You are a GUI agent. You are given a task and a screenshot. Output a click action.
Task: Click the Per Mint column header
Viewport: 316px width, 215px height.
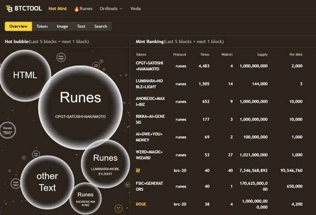pos(296,55)
